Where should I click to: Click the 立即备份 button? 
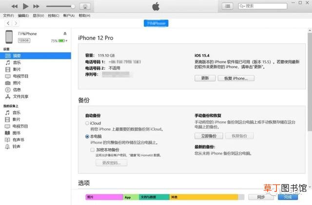click(209, 136)
